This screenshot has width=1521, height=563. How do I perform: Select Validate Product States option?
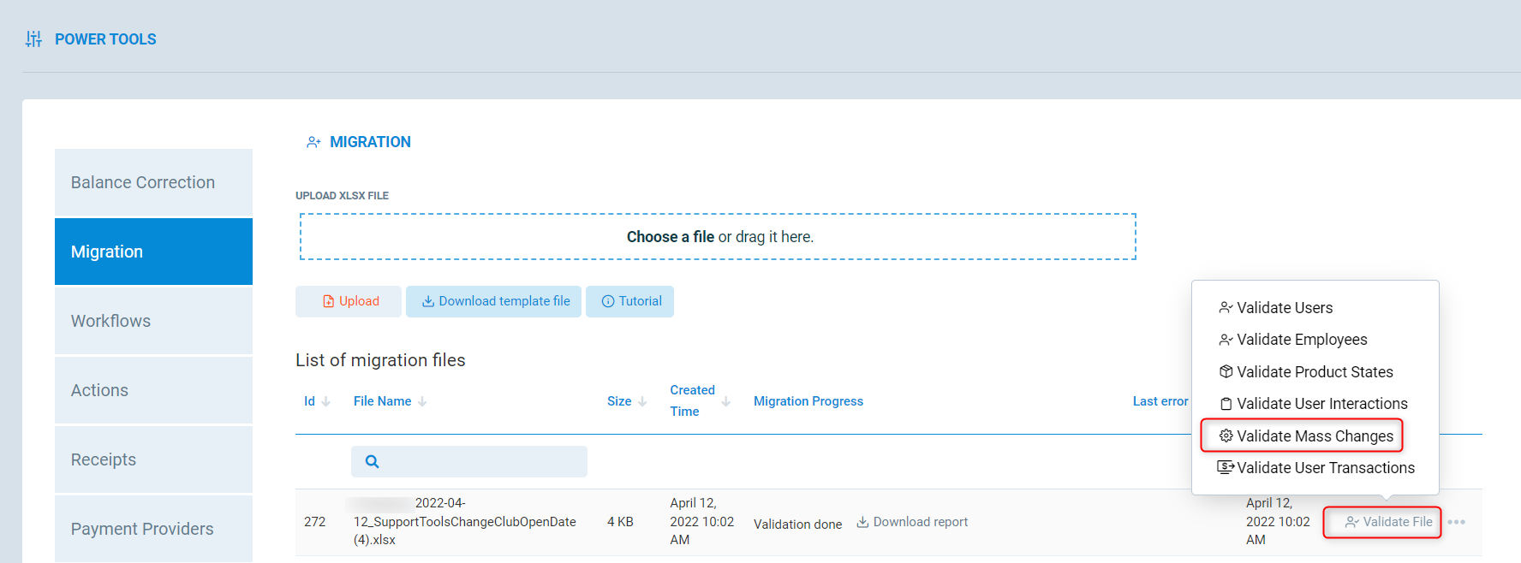tap(1314, 372)
